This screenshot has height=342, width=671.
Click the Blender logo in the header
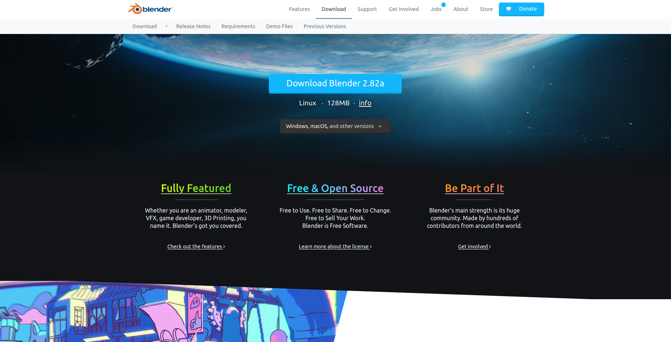pos(150,9)
